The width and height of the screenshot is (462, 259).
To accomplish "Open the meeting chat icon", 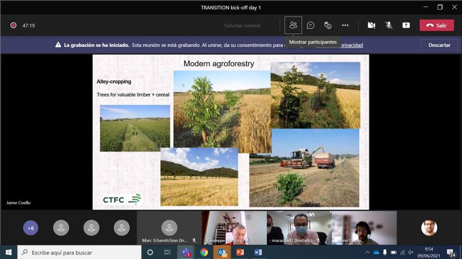I will 310,25.
